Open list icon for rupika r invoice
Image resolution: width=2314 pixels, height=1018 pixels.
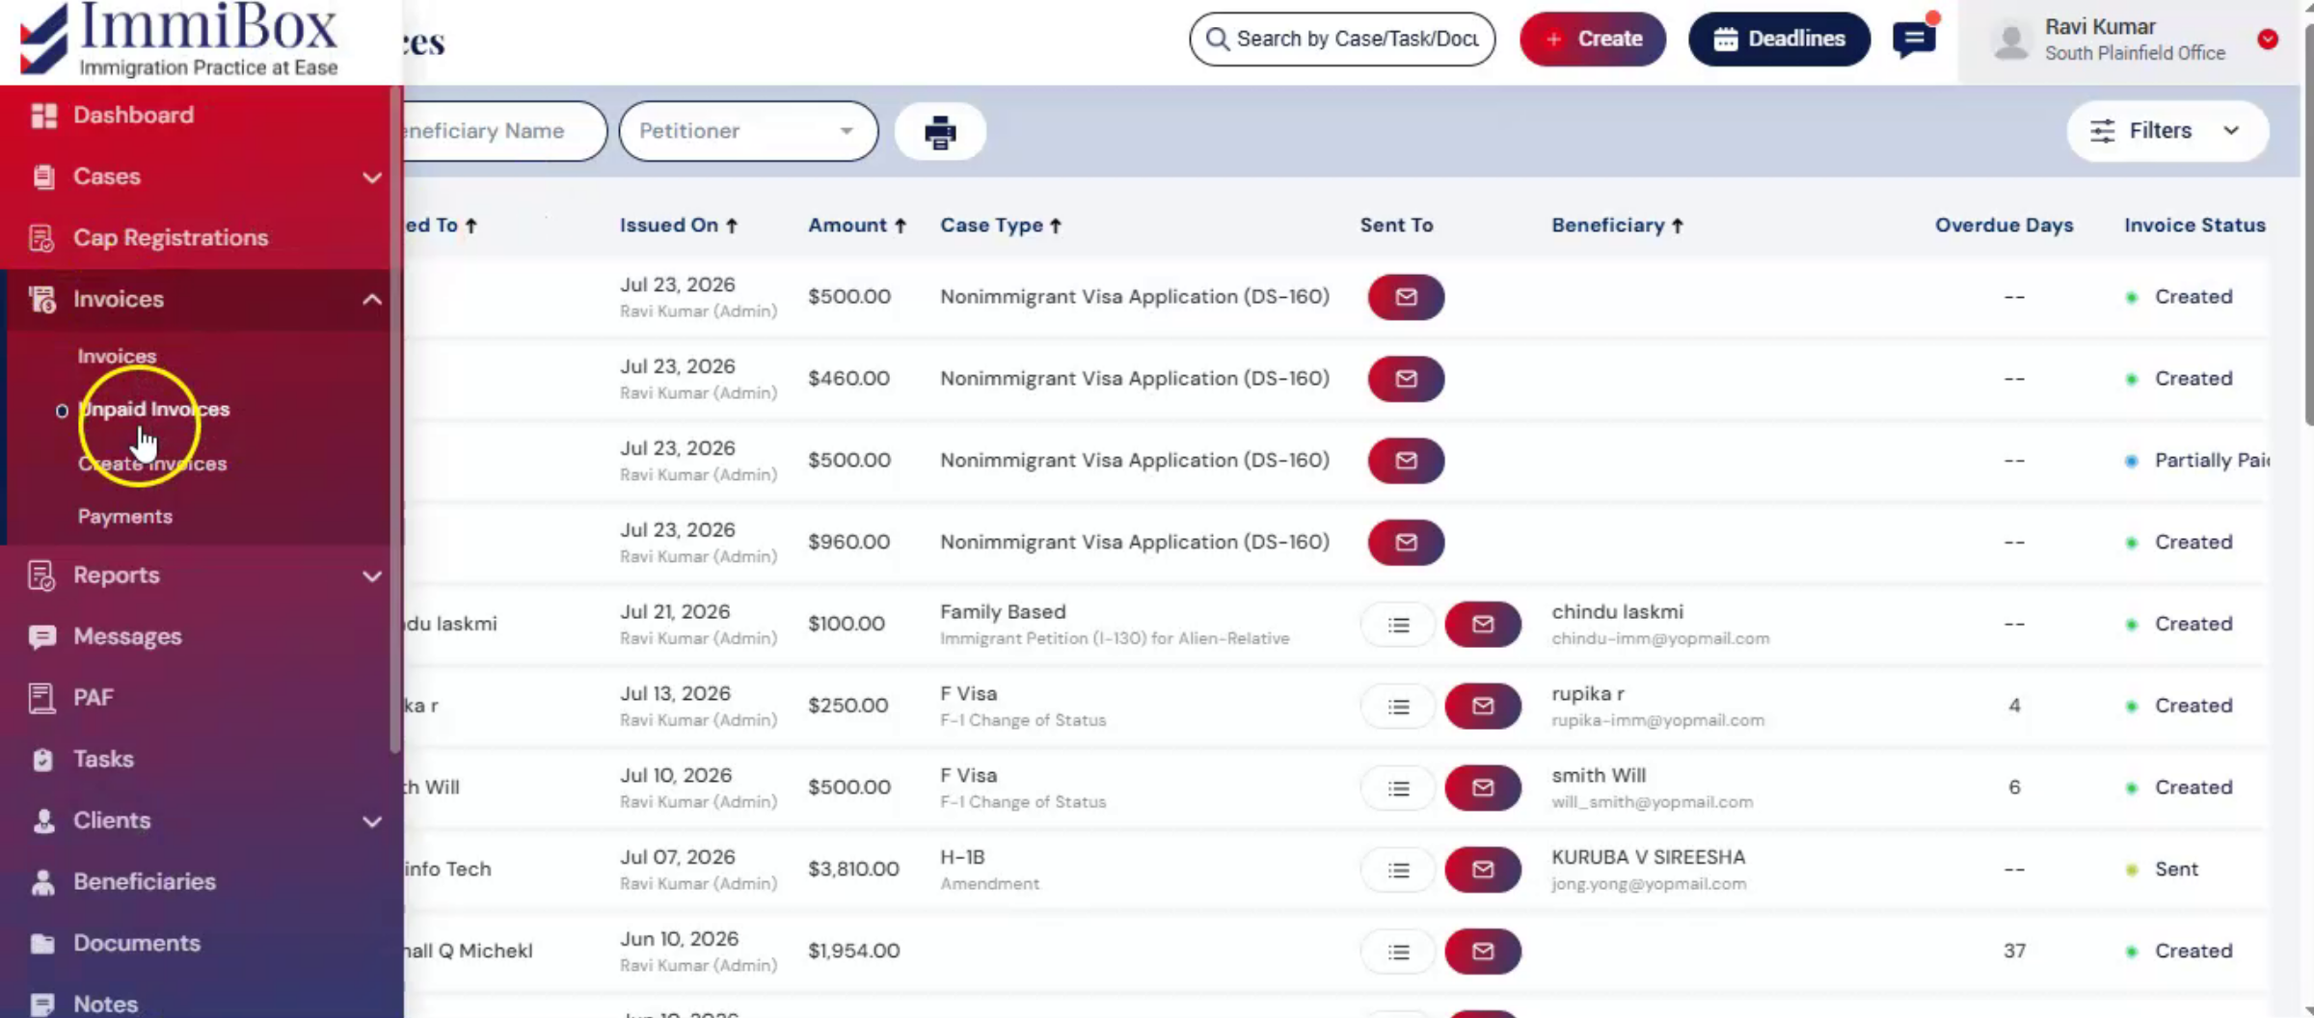pos(1398,707)
